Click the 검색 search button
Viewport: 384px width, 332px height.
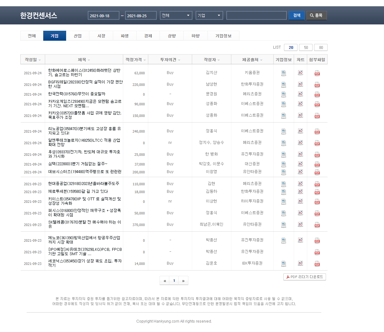tap(297, 15)
